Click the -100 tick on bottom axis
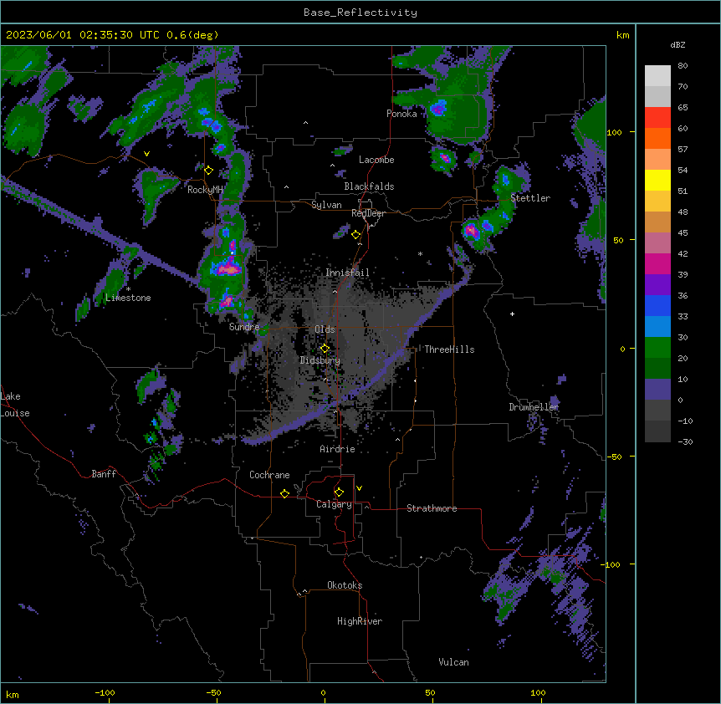The height and width of the screenshot is (704, 721). coord(105,692)
